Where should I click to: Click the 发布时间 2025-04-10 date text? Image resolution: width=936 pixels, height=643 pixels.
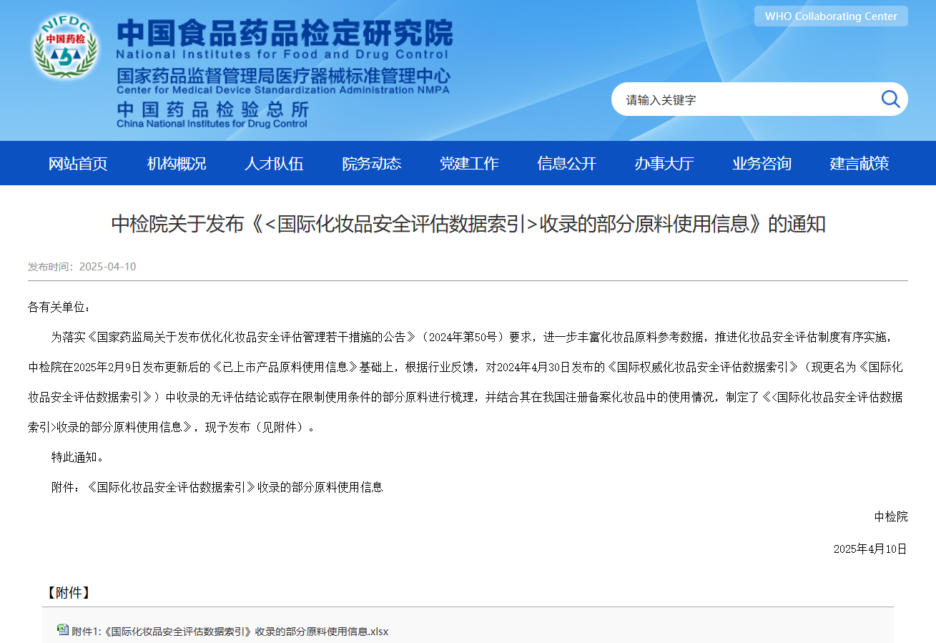[82, 267]
